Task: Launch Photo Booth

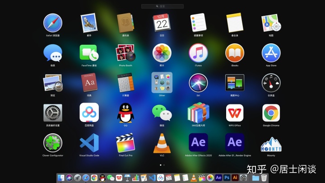Action: pyautogui.click(x=125, y=53)
